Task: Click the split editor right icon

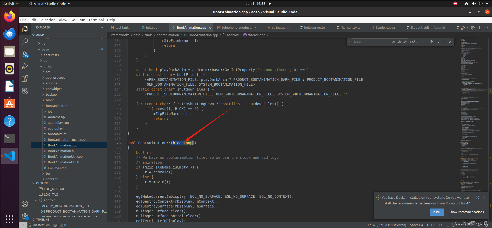Action: pos(479,27)
